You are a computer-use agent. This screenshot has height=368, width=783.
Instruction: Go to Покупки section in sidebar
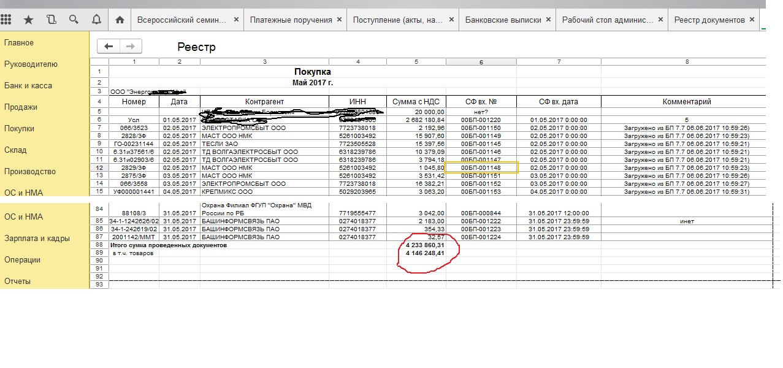pyautogui.click(x=19, y=129)
